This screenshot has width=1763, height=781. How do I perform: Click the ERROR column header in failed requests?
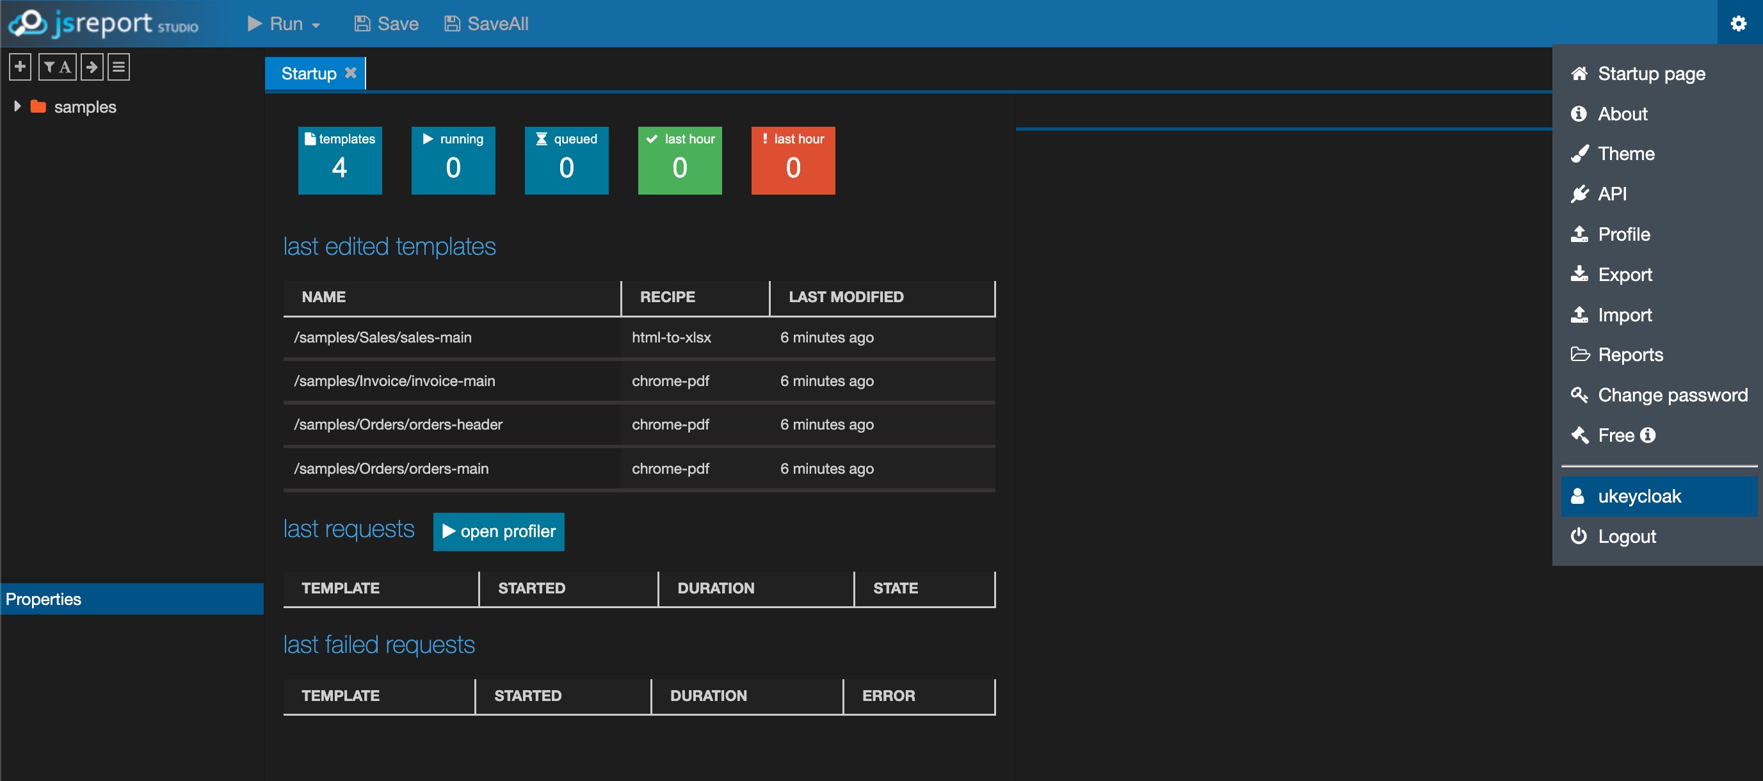tap(919, 696)
